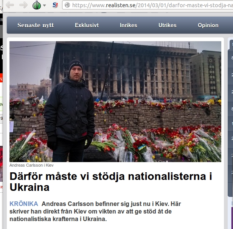
Task: Click the realisten.se address bar URL
Action: tap(151, 5)
